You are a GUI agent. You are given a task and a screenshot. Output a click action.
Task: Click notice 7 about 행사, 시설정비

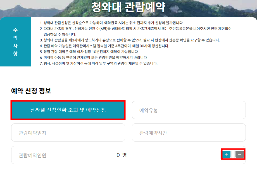(99, 63)
